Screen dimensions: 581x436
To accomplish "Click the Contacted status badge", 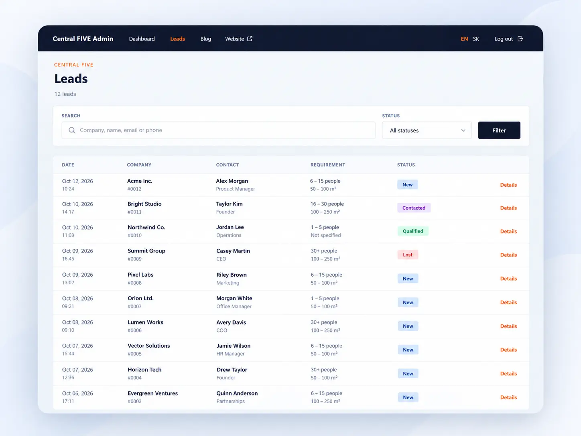I will point(414,208).
